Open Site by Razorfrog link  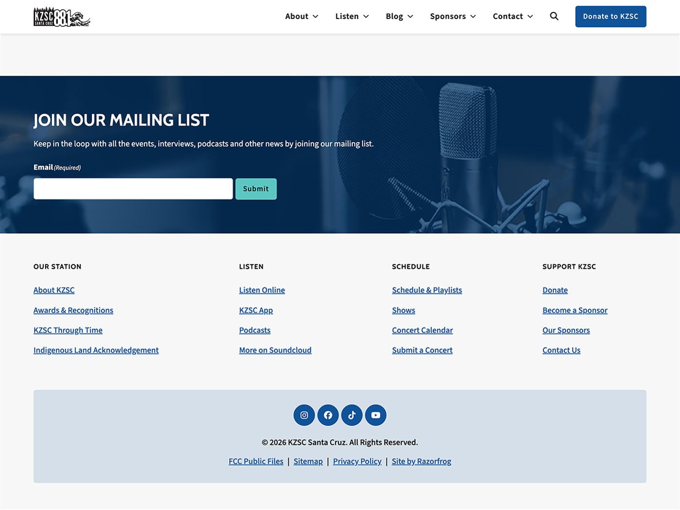pyautogui.click(x=422, y=461)
